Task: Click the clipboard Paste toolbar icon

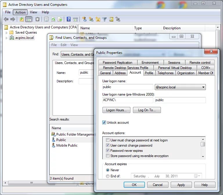Action: (37, 19)
